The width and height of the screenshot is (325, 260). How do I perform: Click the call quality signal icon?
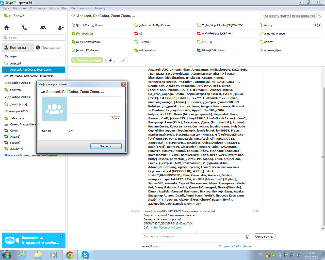pos(122,60)
